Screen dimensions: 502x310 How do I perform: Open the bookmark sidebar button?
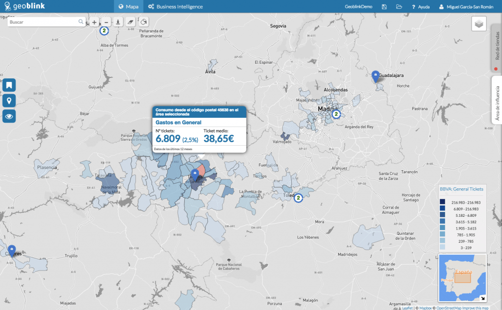click(9, 85)
